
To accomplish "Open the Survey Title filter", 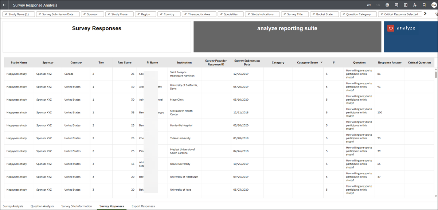I will click(295, 14).
